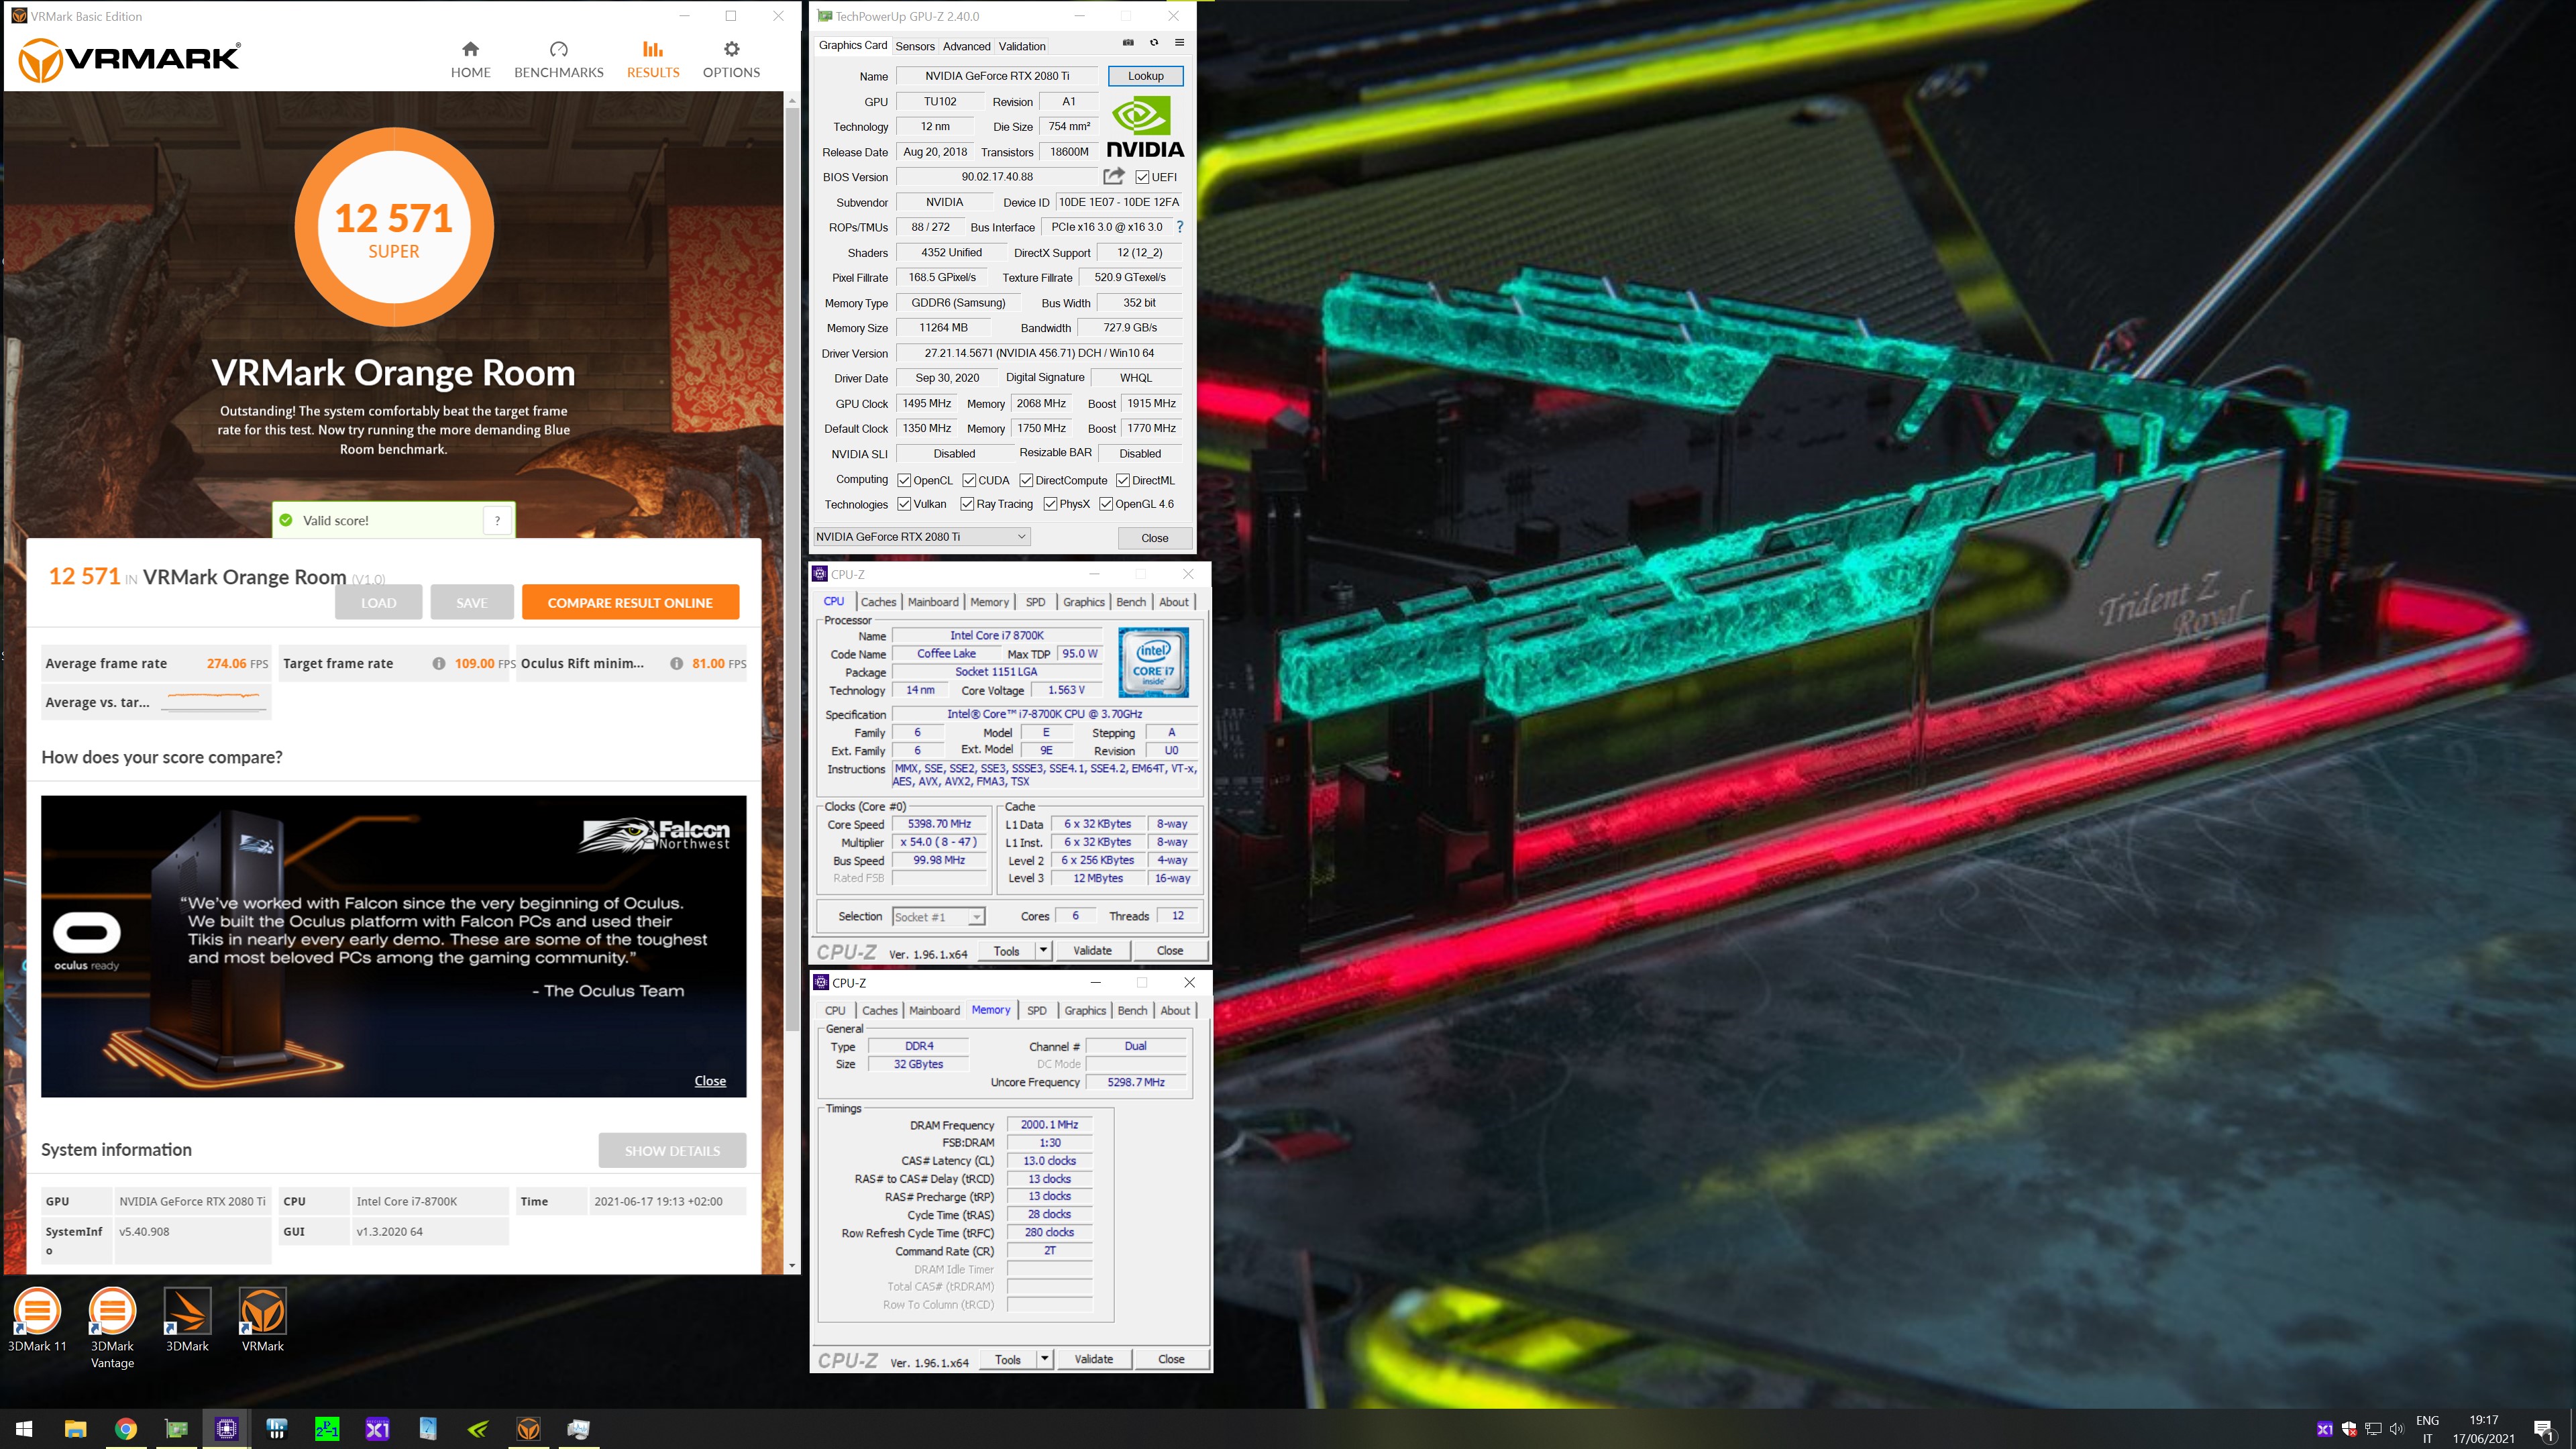Open GPU-Z hamburger menu
The image size is (2576, 1449).
click(1179, 43)
